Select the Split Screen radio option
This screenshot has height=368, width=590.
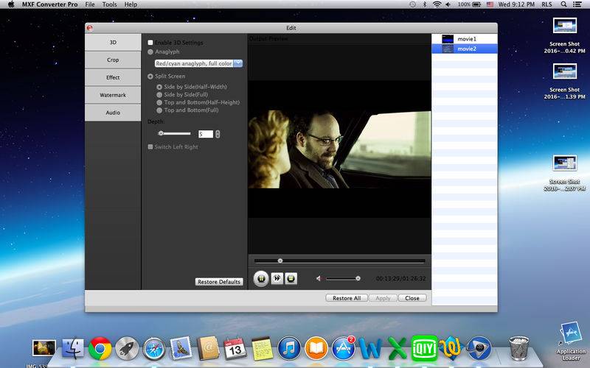pyautogui.click(x=150, y=77)
